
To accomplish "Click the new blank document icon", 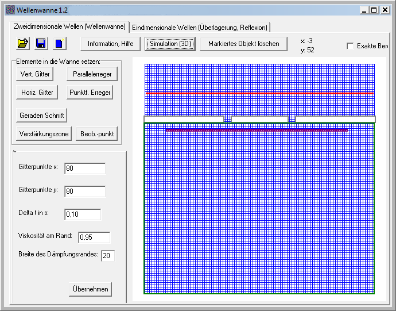I will 59,43.
